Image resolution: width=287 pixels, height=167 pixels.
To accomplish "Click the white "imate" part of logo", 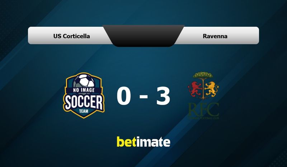I will pos(154,142).
